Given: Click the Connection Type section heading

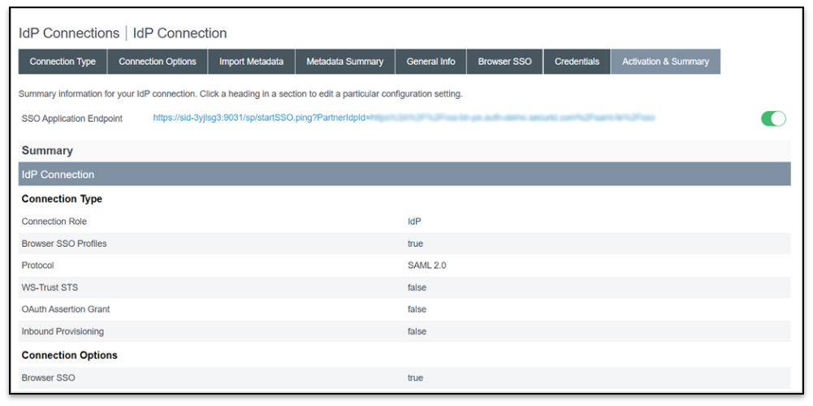Looking at the screenshot, I should click(62, 199).
